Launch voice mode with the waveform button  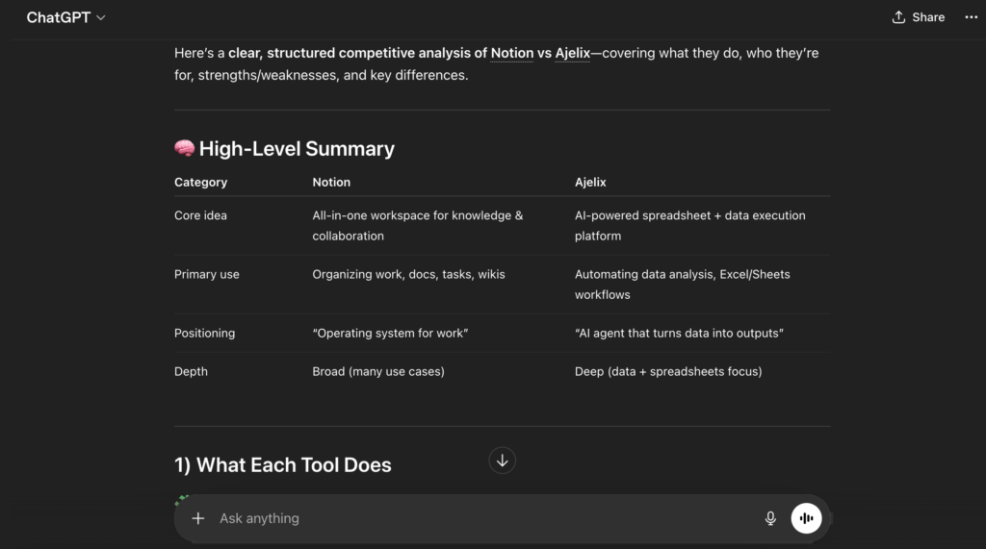(x=806, y=518)
